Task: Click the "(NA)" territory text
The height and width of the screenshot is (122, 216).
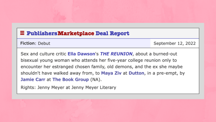Action: pyautogui.click(x=96, y=79)
